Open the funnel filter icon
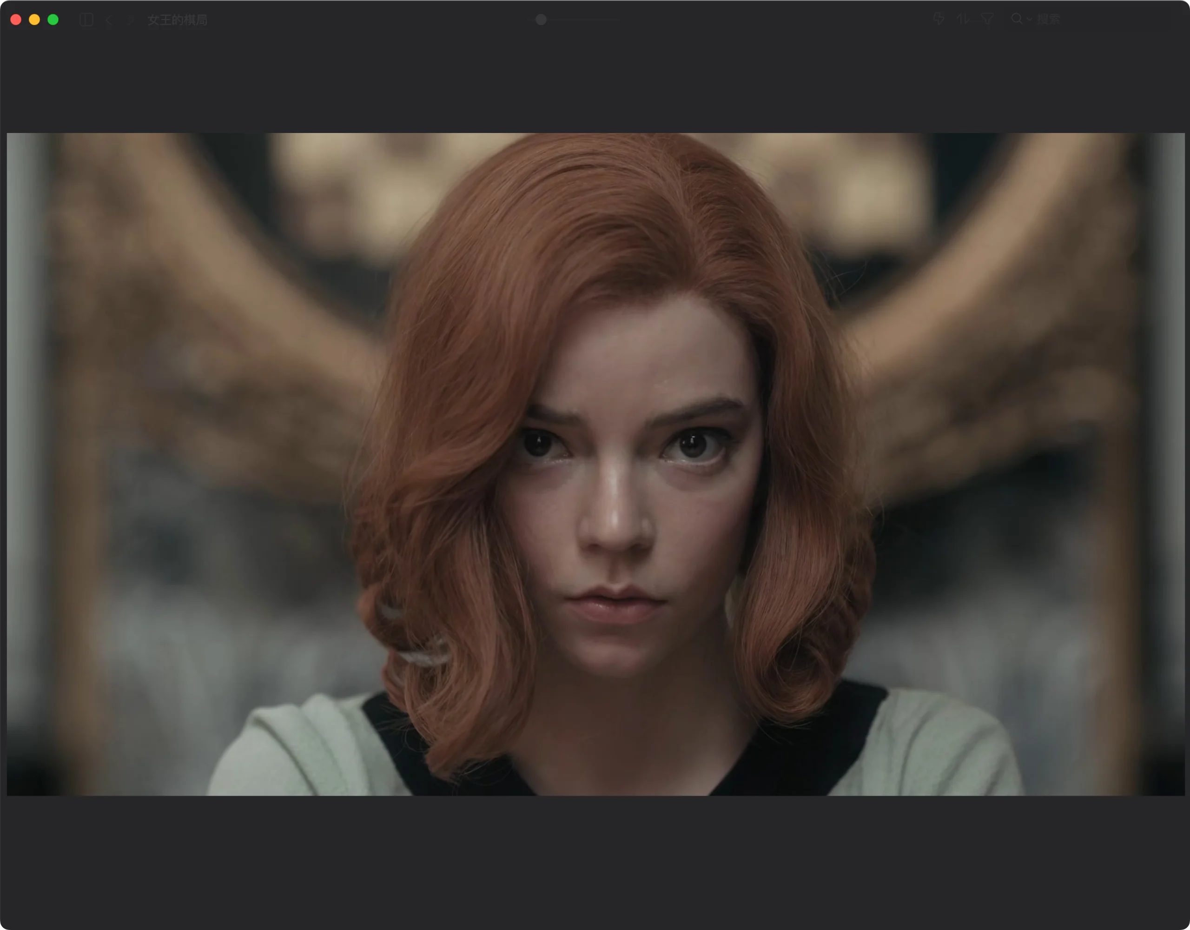The height and width of the screenshot is (930, 1190). (x=987, y=19)
